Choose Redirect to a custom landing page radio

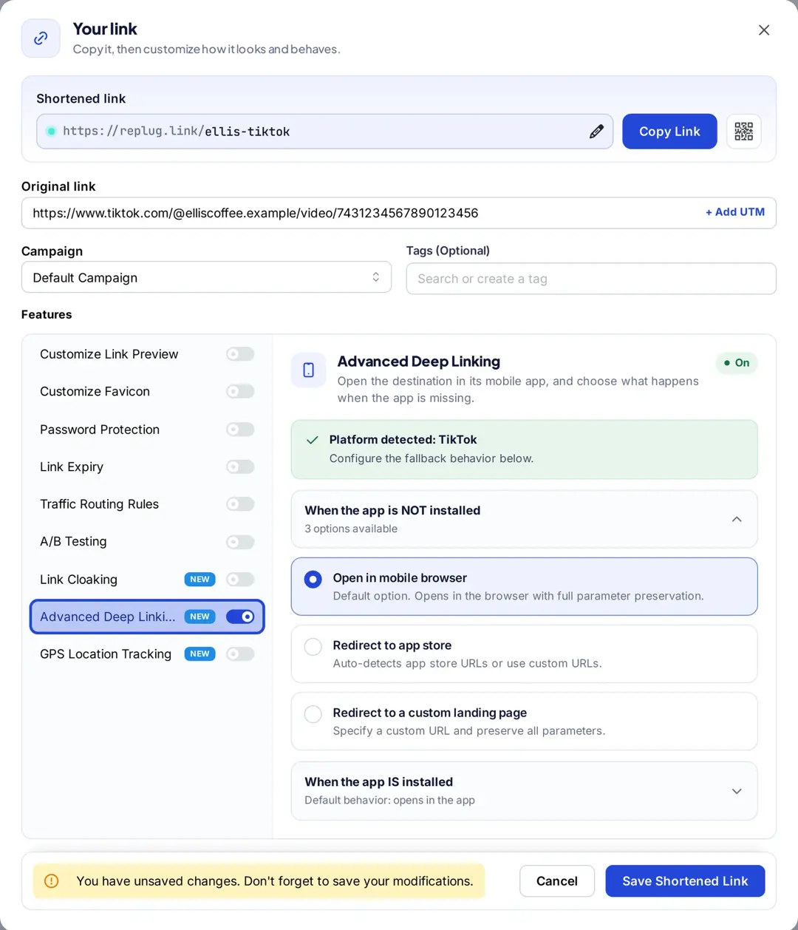click(313, 714)
